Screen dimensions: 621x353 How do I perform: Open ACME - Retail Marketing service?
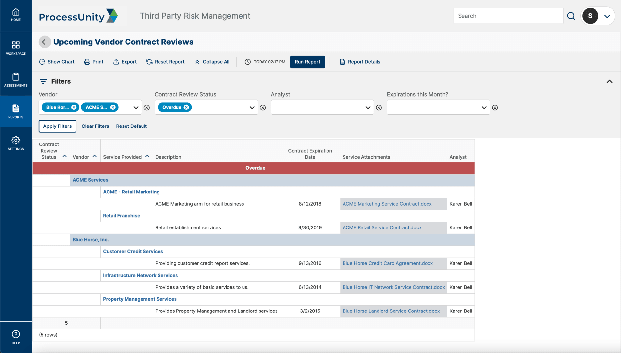click(131, 192)
